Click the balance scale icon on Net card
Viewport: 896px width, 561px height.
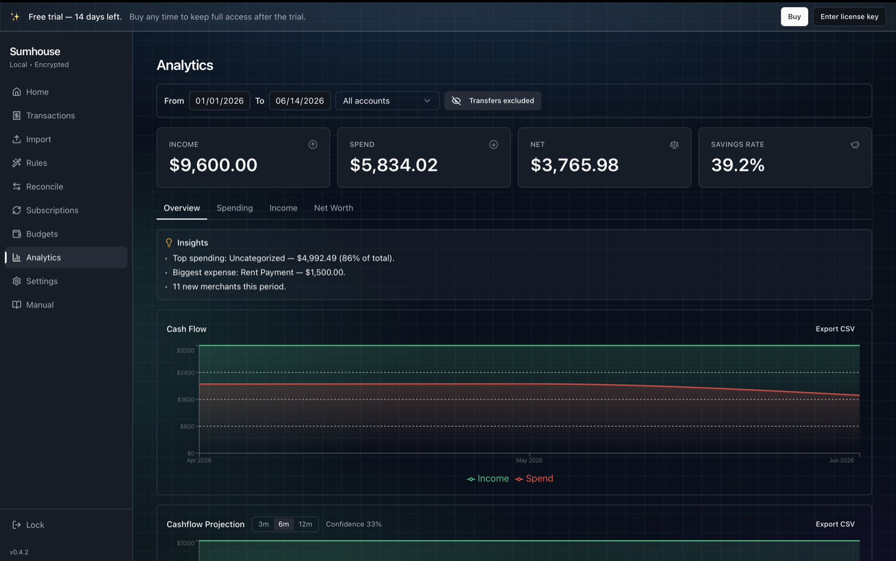674,144
